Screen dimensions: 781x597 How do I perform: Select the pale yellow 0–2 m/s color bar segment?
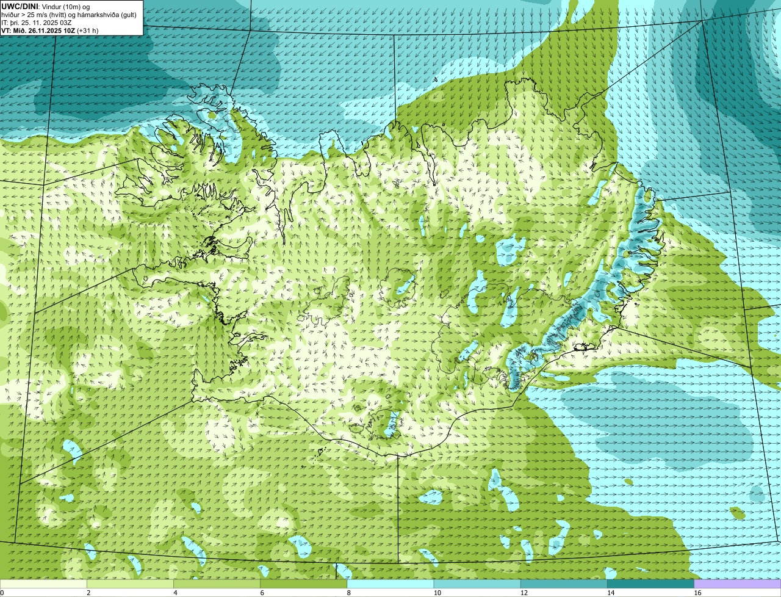click(x=43, y=584)
